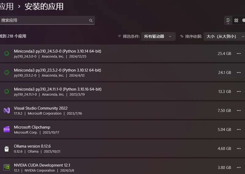This screenshot has width=245, height=174.
Task: Click the 3.80 GB size value
Action: click(x=224, y=168)
